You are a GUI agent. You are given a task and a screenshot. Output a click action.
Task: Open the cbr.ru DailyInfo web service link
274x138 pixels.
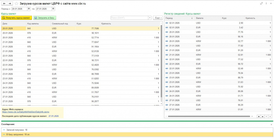[x=25, y=112]
